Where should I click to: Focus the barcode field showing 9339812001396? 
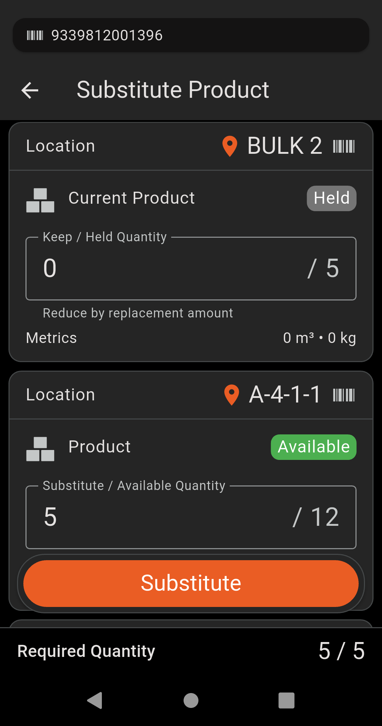tap(212, 35)
